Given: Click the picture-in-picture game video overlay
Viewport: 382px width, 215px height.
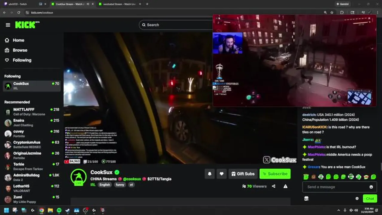Looking at the screenshot, I should pos(294,61).
